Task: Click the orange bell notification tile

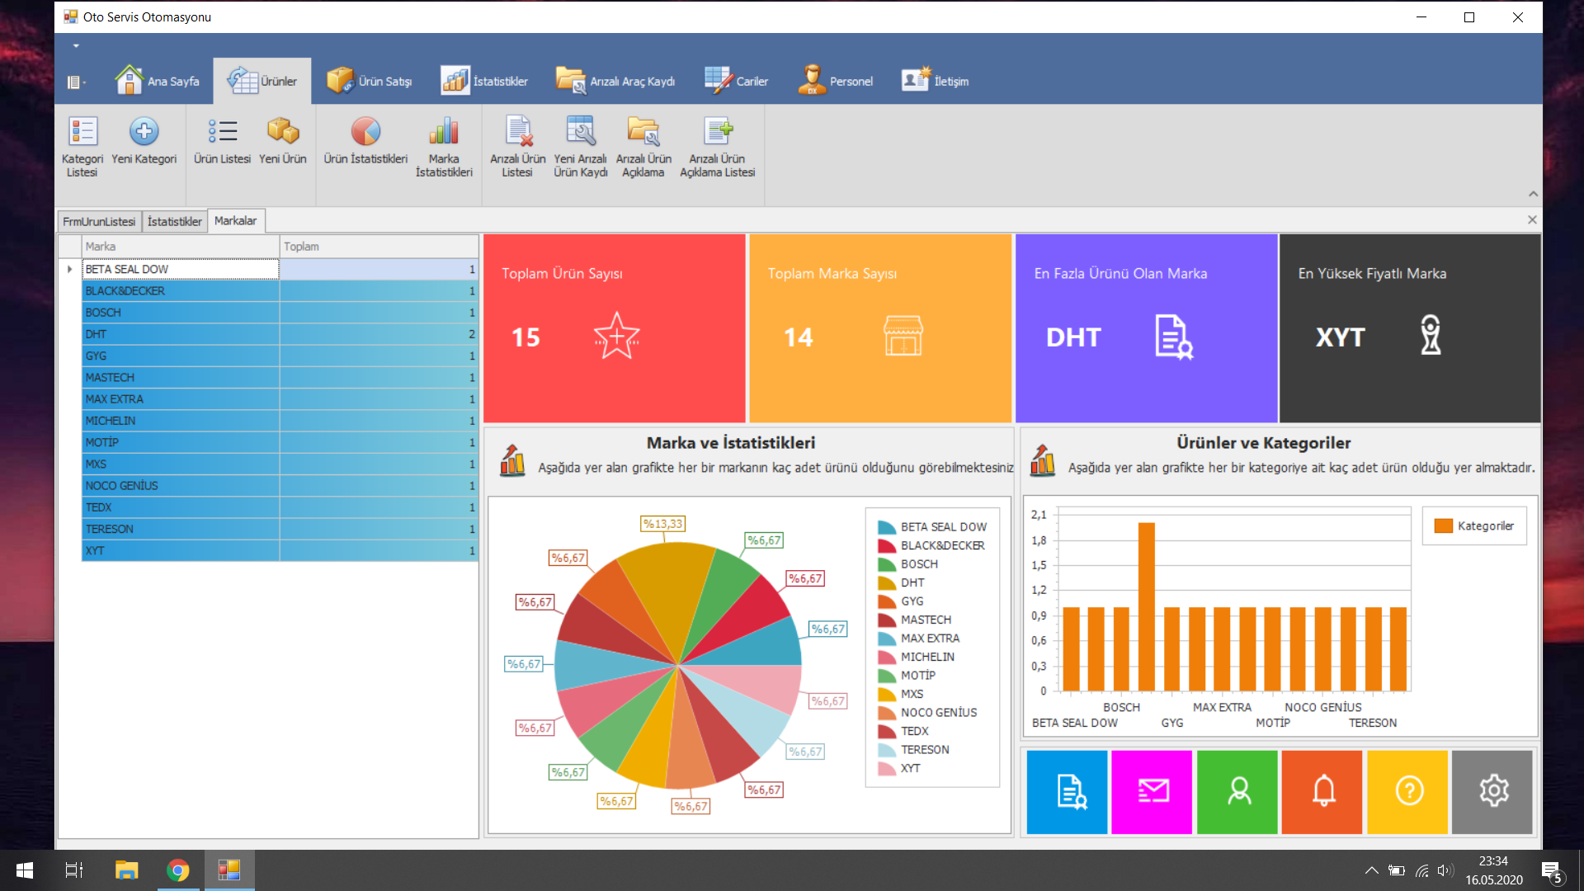Action: pyautogui.click(x=1322, y=791)
